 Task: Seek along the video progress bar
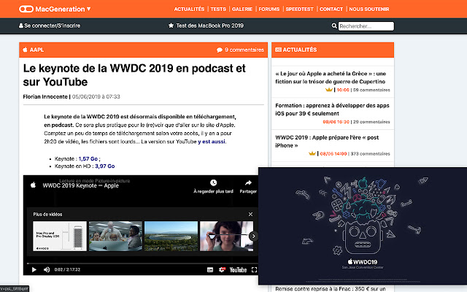point(142,264)
